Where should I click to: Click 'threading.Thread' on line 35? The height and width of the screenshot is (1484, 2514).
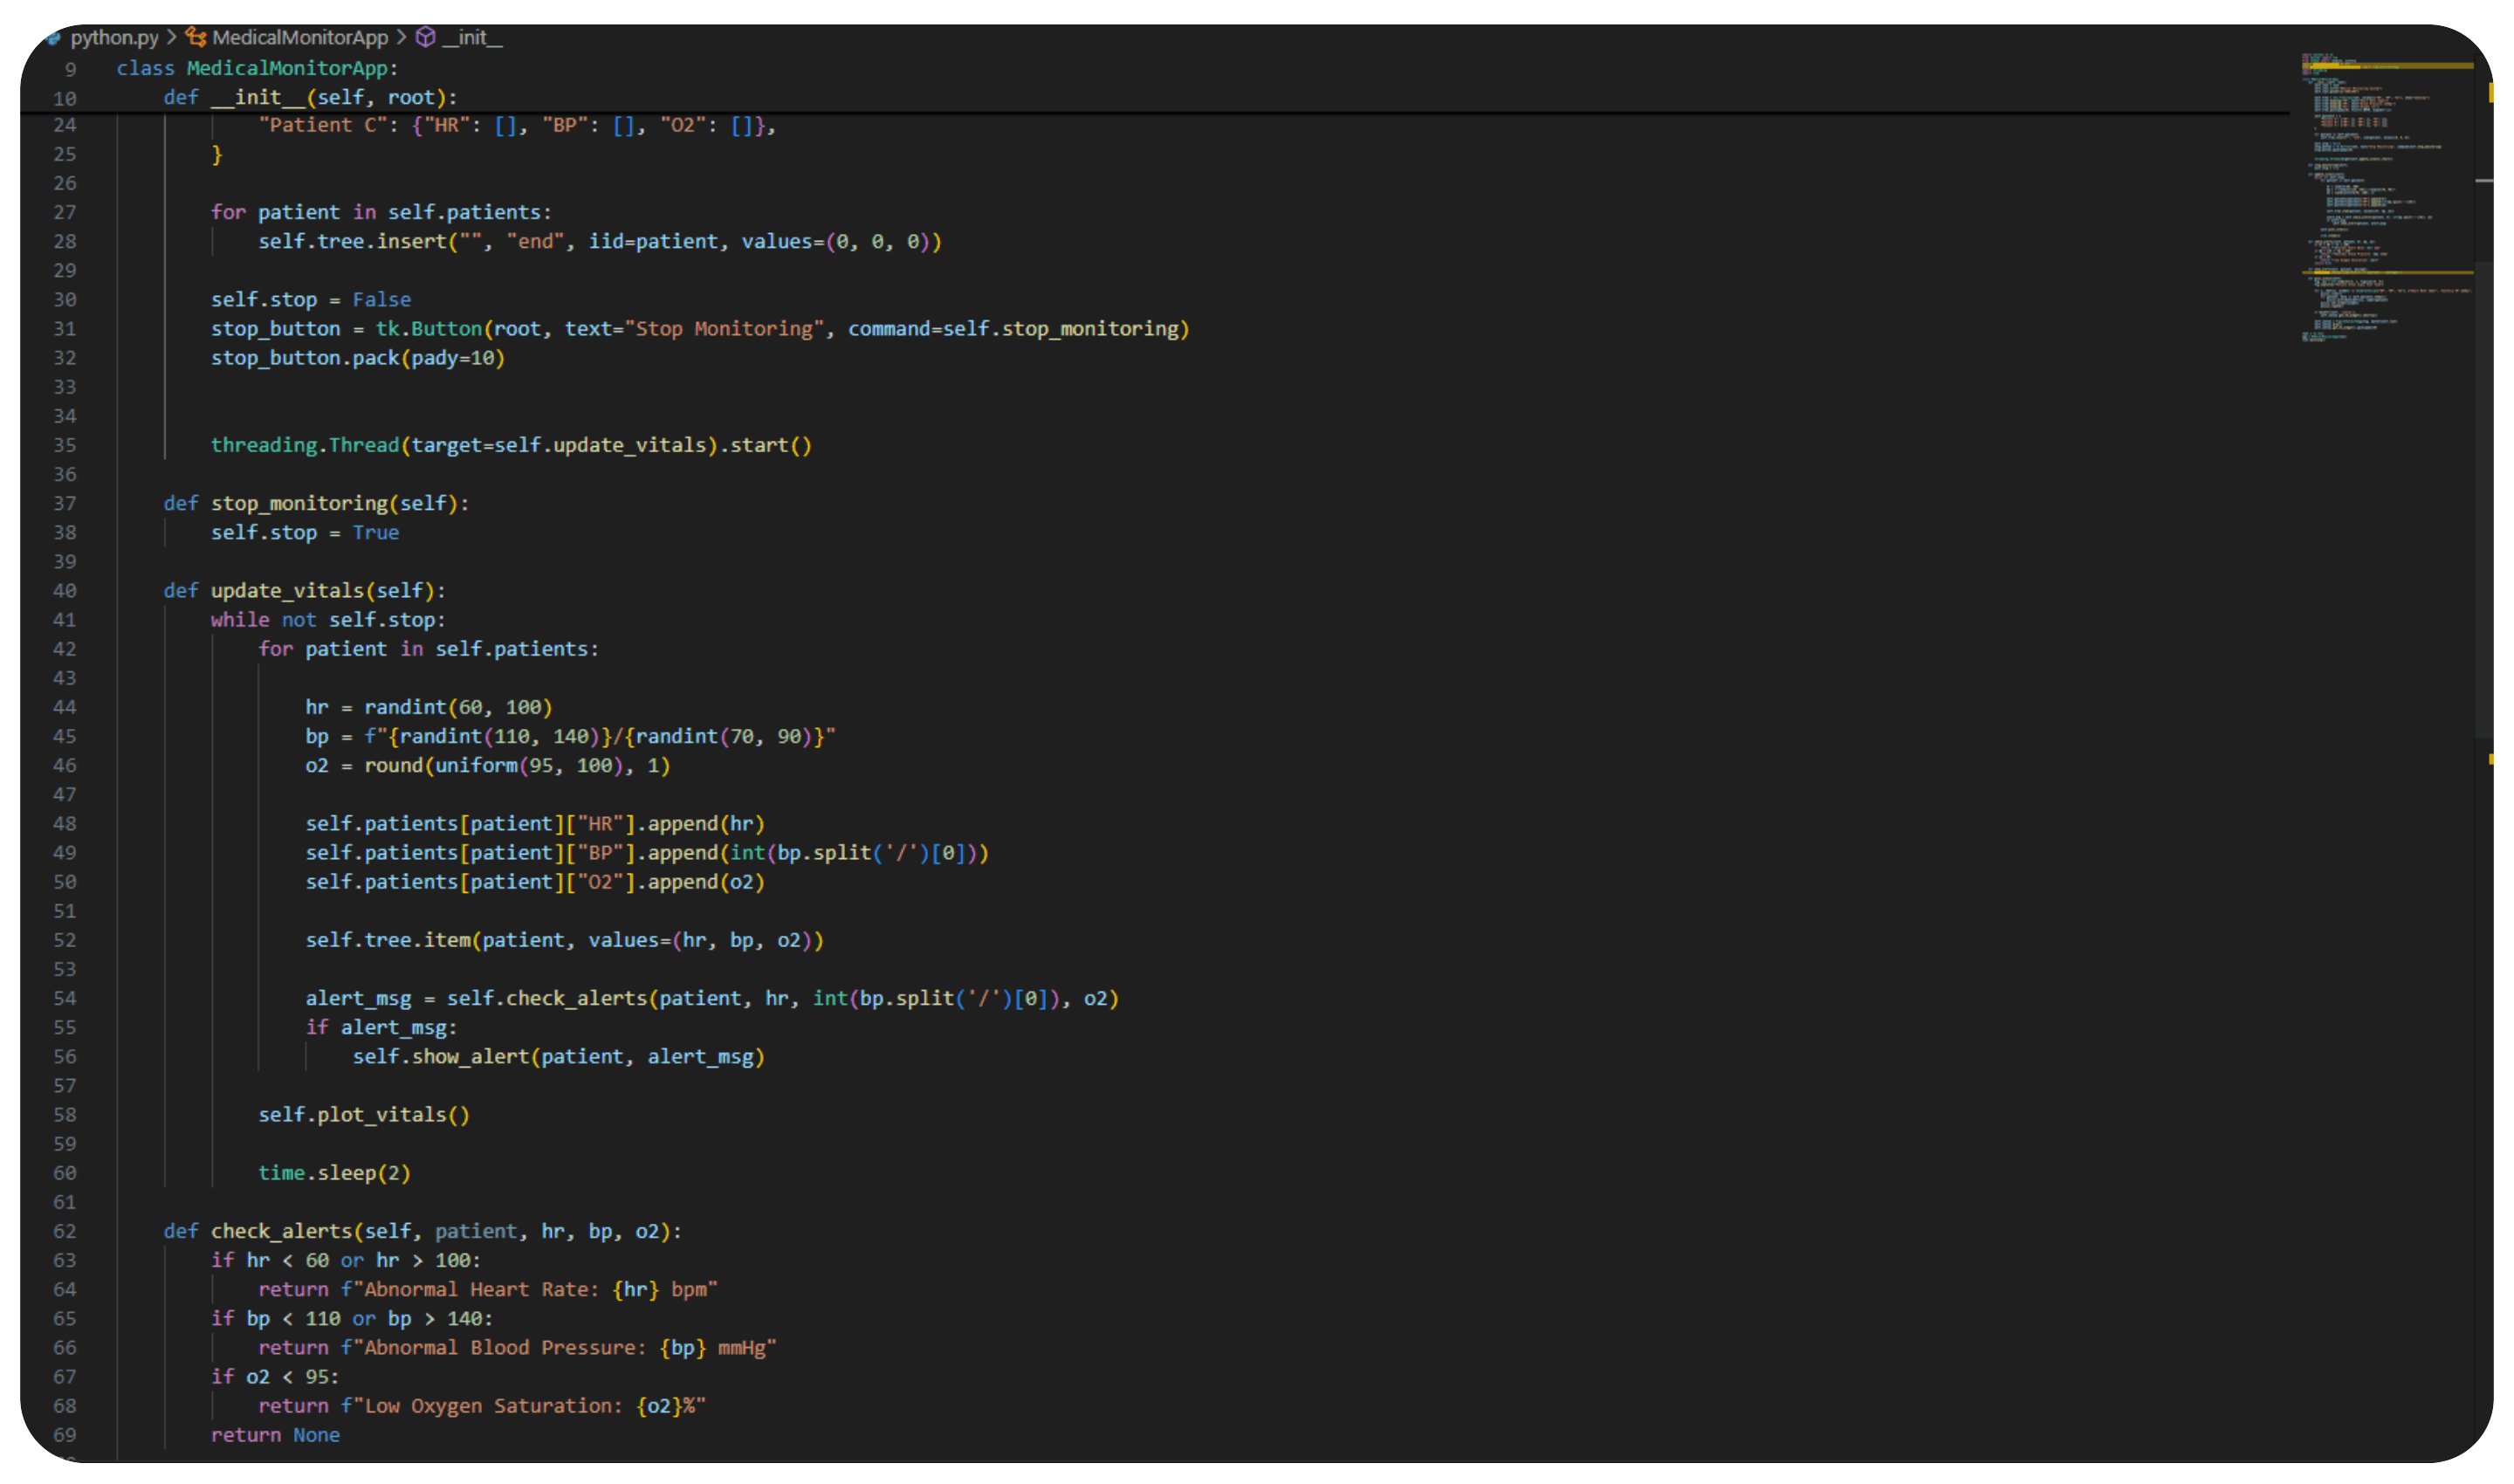(305, 445)
